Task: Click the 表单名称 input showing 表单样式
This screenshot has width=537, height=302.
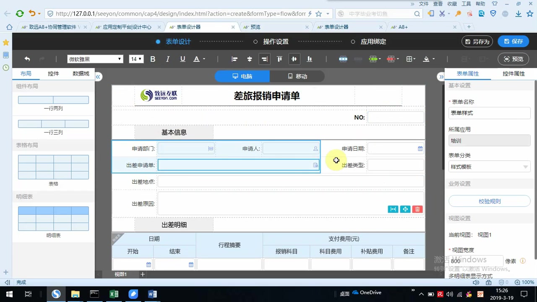Action: click(x=489, y=113)
